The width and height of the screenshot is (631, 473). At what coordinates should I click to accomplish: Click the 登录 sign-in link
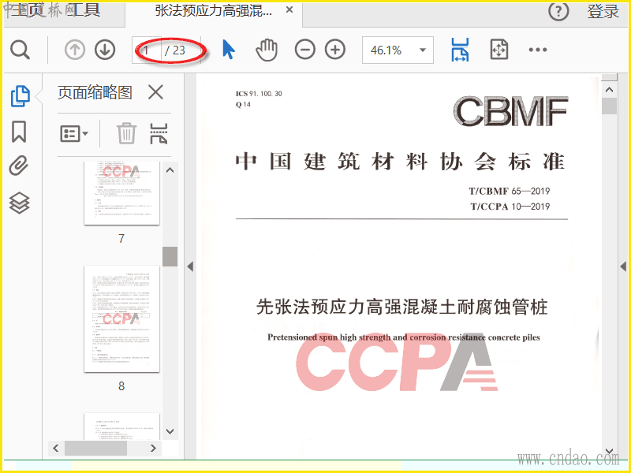coord(603,12)
